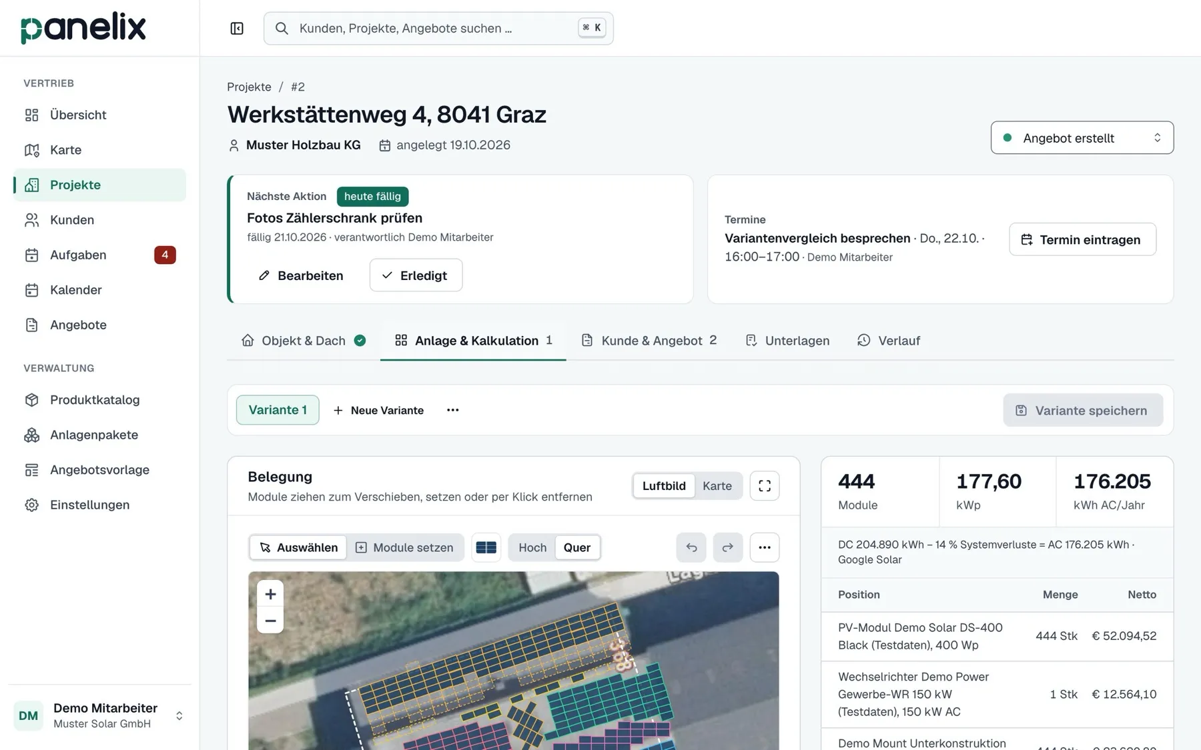Open Produktkatalog in Verwaltung
Image resolution: width=1201 pixels, height=750 pixels.
(x=99, y=400)
